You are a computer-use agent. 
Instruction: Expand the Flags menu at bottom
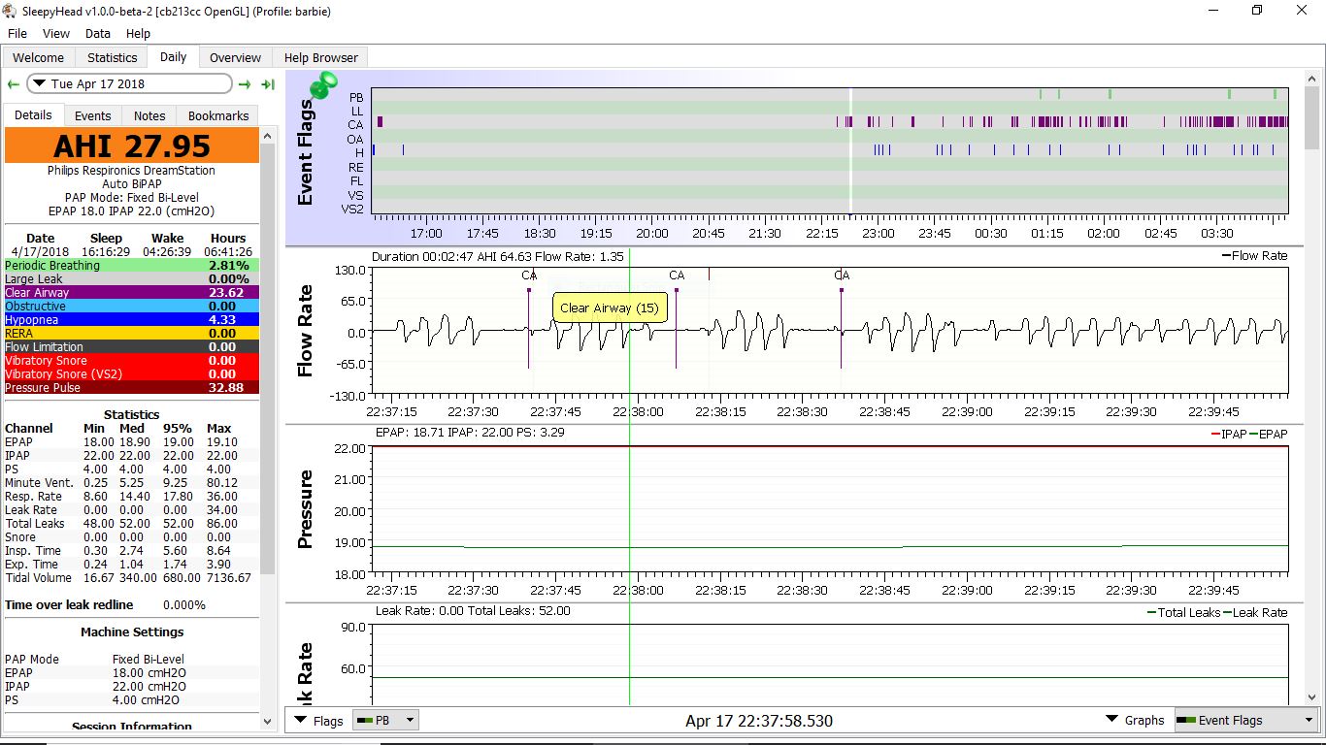tap(318, 721)
